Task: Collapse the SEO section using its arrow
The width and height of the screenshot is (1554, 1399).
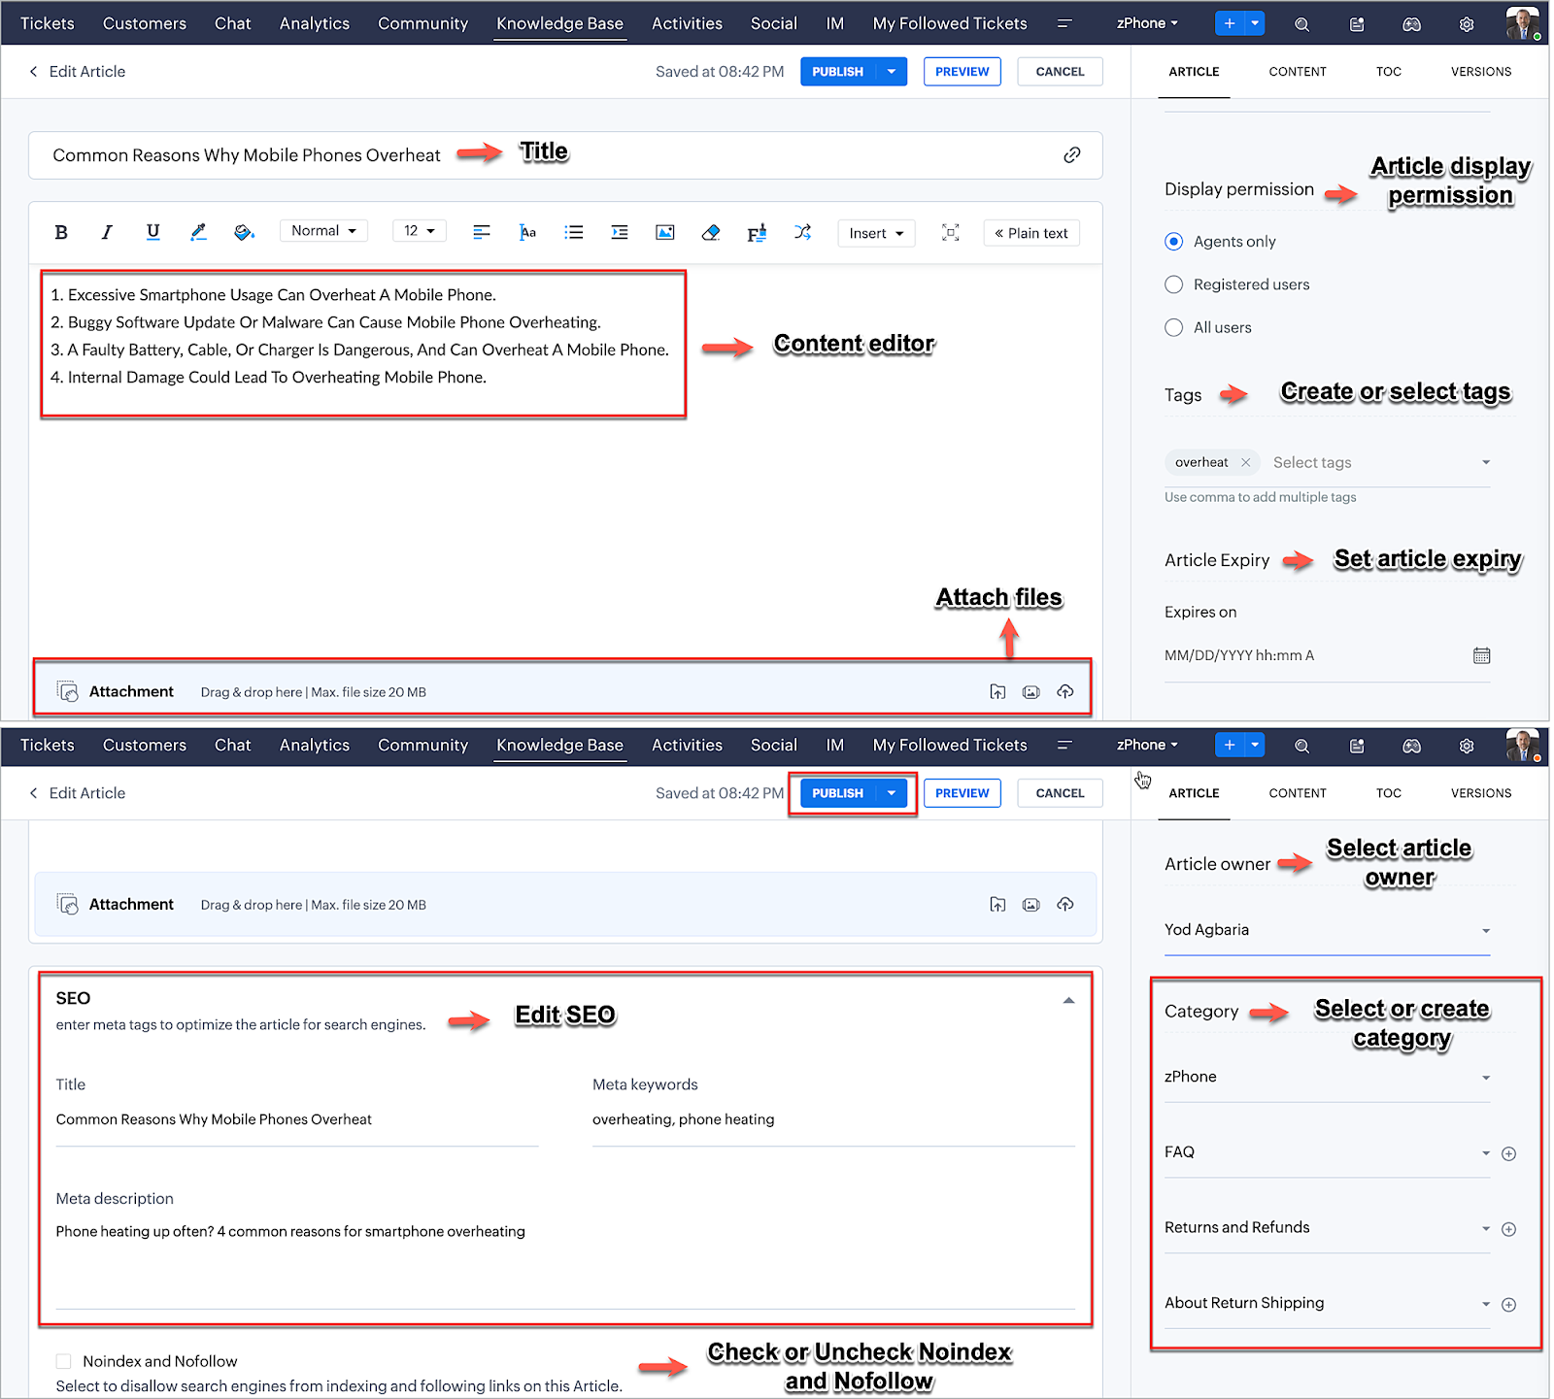Action: [x=1068, y=1000]
